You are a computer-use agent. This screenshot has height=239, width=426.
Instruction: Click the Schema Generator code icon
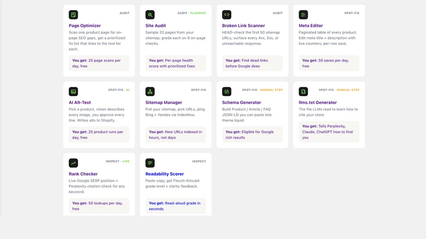tap(227, 91)
